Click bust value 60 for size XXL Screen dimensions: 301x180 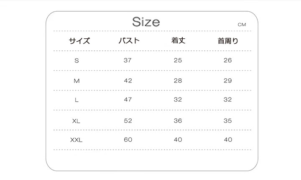click(128, 140)
